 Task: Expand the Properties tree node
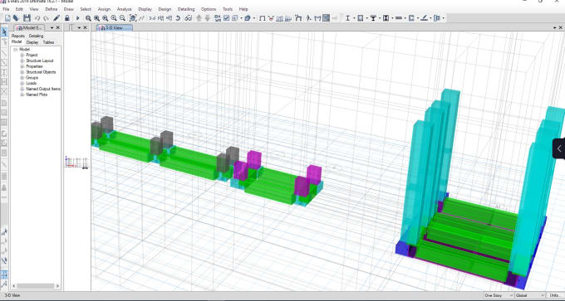[22, 66]
